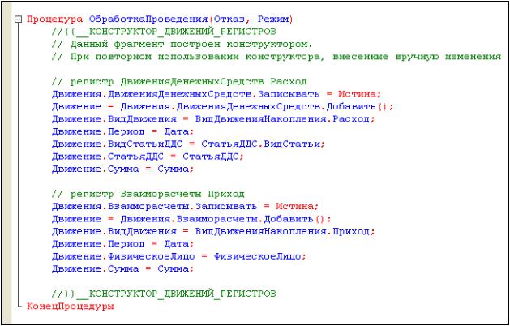Click the 'регистр ДвиженияДенежныхСредств Расход' comment
Image resolution: width=510 pixels, height=326 pixels.
[179, 82]
